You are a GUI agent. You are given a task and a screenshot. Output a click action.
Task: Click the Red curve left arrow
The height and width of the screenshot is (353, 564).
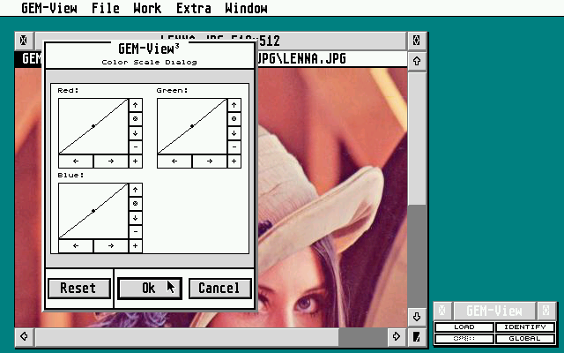(76, 161)
